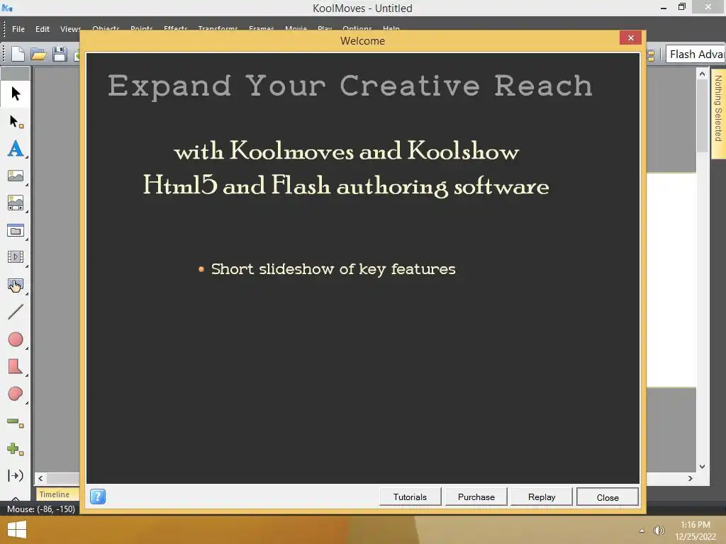Click the 'Short slideshow of key features' text
Screen dimensions: 726x544
[x=333, y=268]
